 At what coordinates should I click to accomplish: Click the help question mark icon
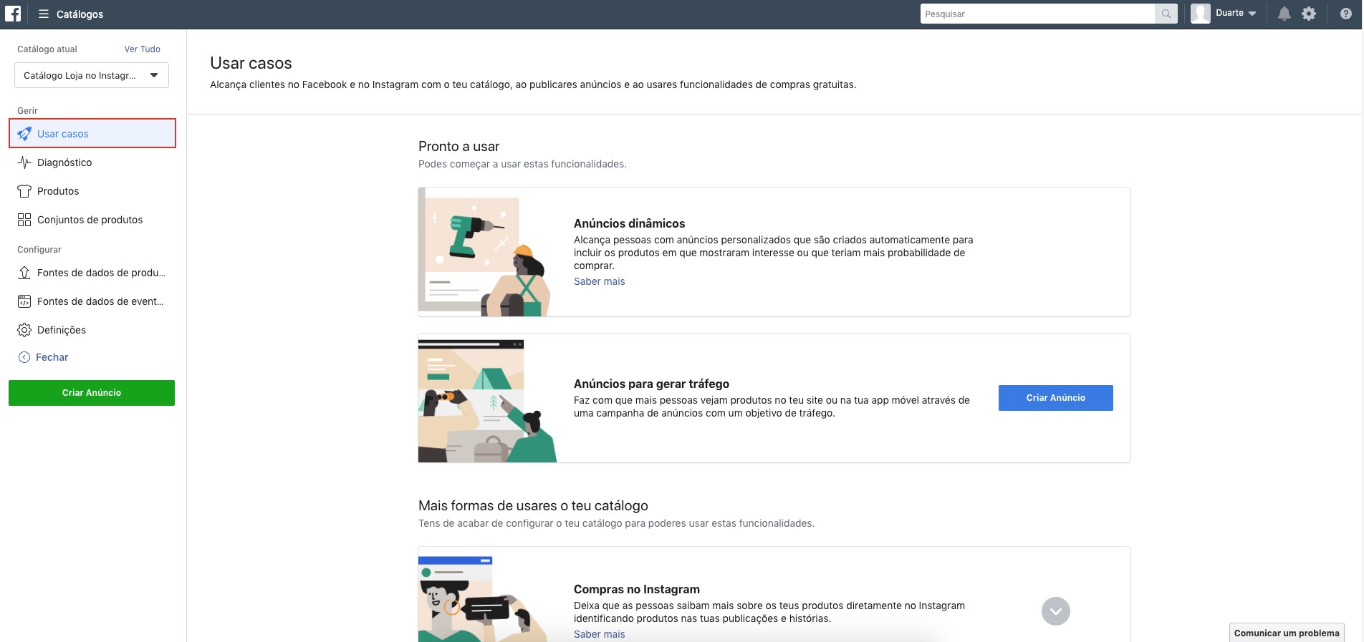point(1346,14)
